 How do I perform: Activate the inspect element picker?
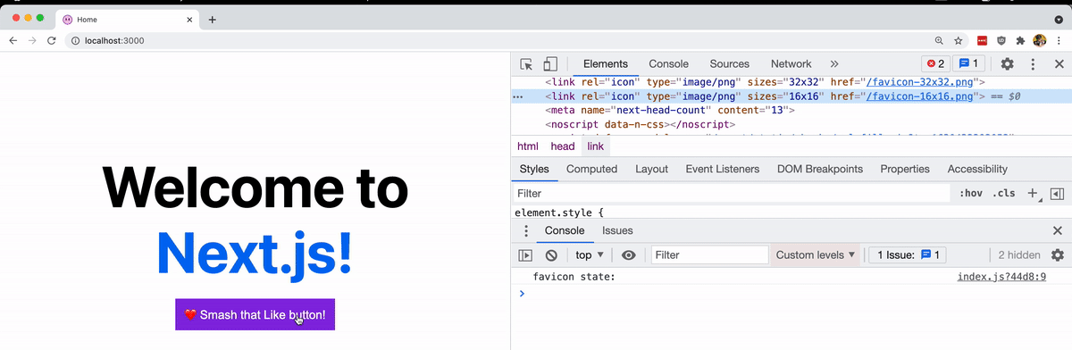coord(526,64)
